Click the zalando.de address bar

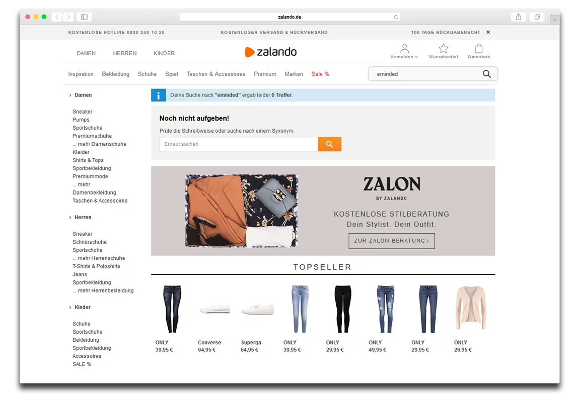point(289,17)
